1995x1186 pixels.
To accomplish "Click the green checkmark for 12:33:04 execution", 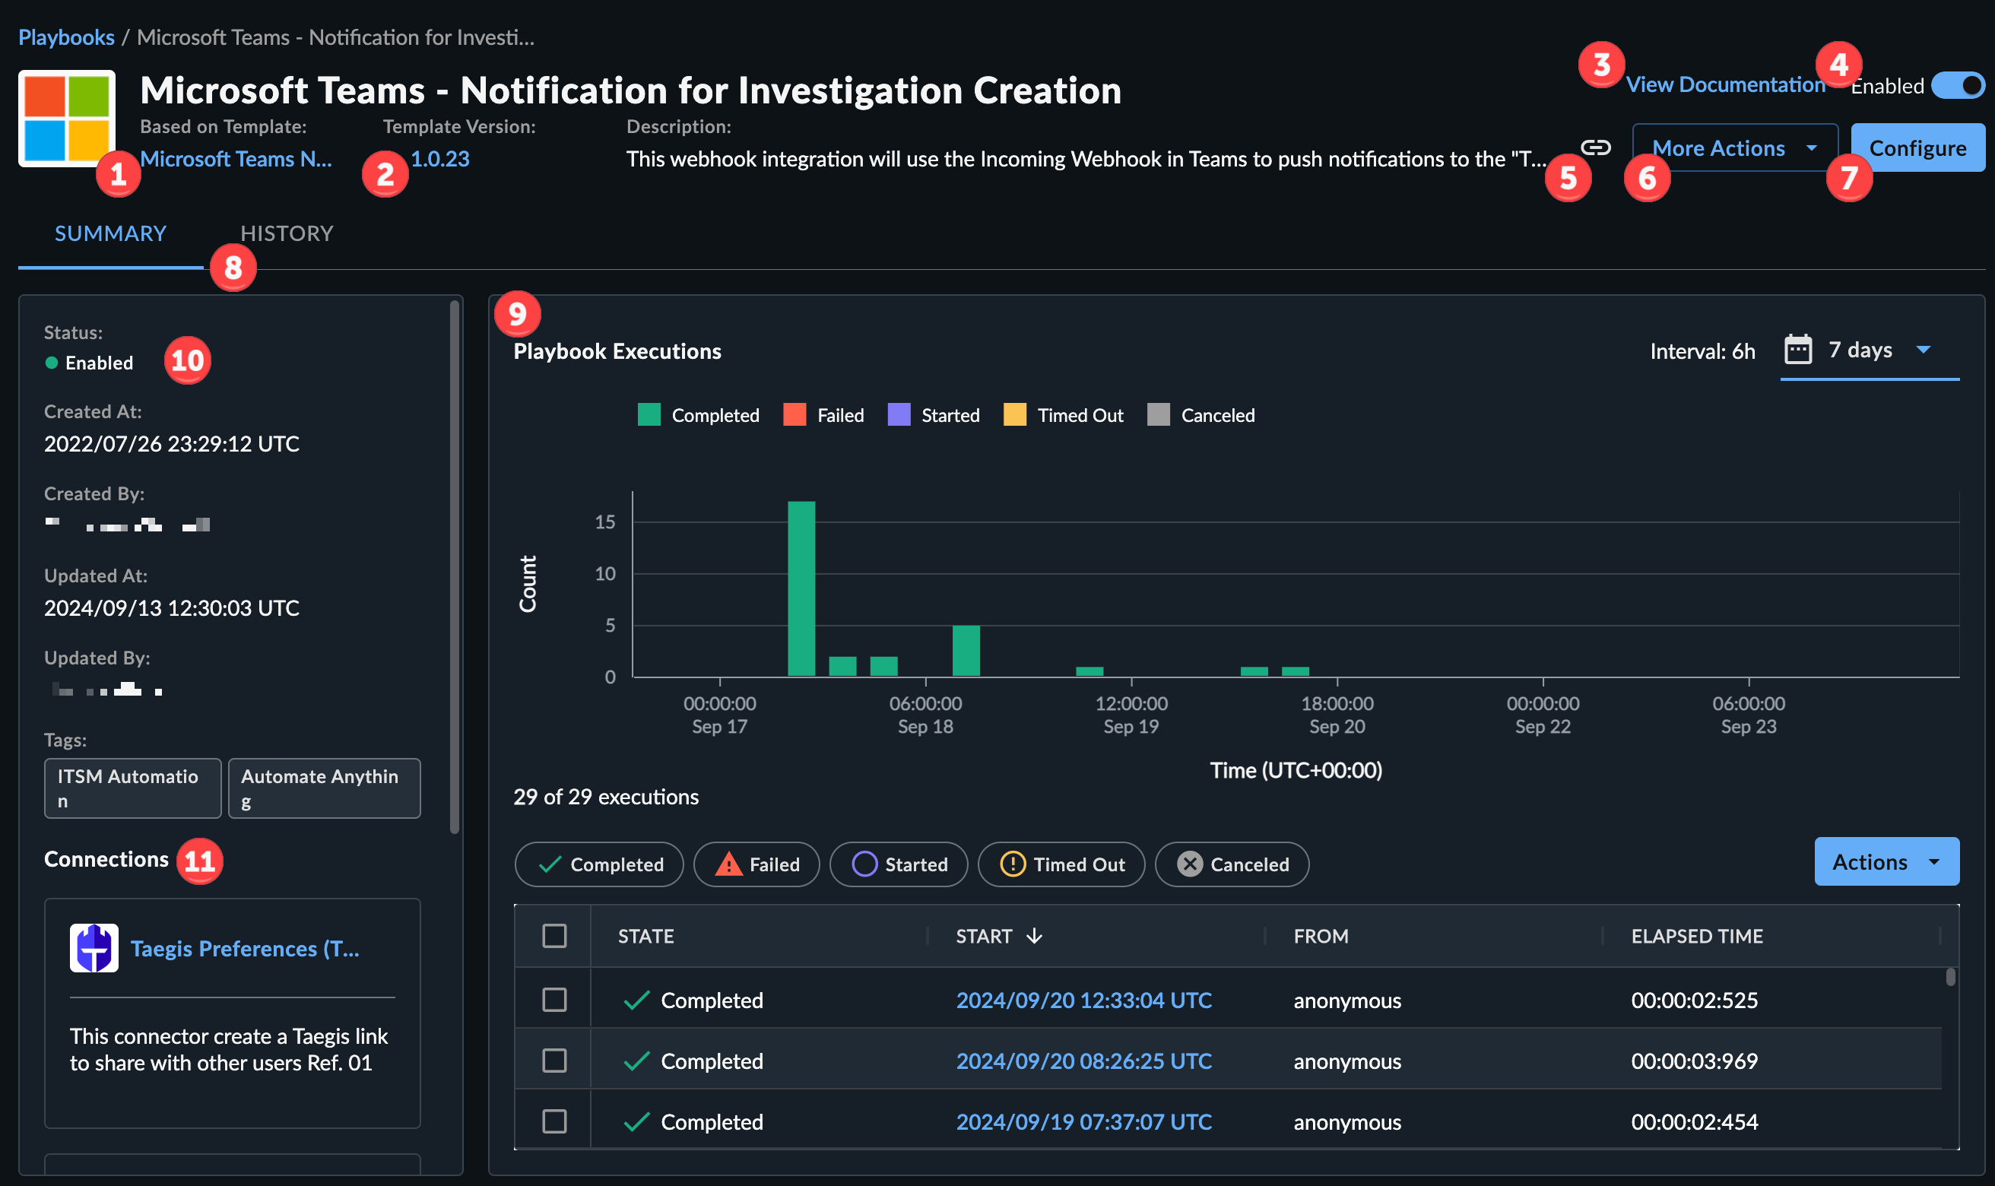I will pos(636,1000).
